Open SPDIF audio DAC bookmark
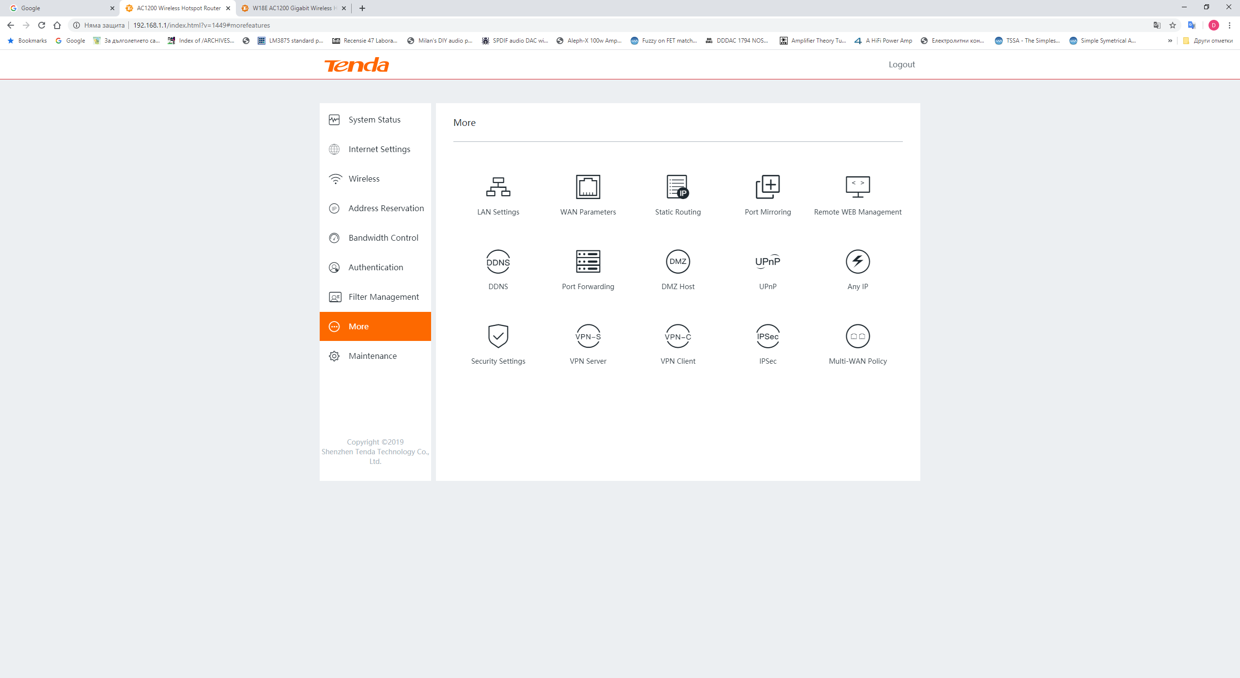Screen dimensions: 1240x678 point(515,41)
